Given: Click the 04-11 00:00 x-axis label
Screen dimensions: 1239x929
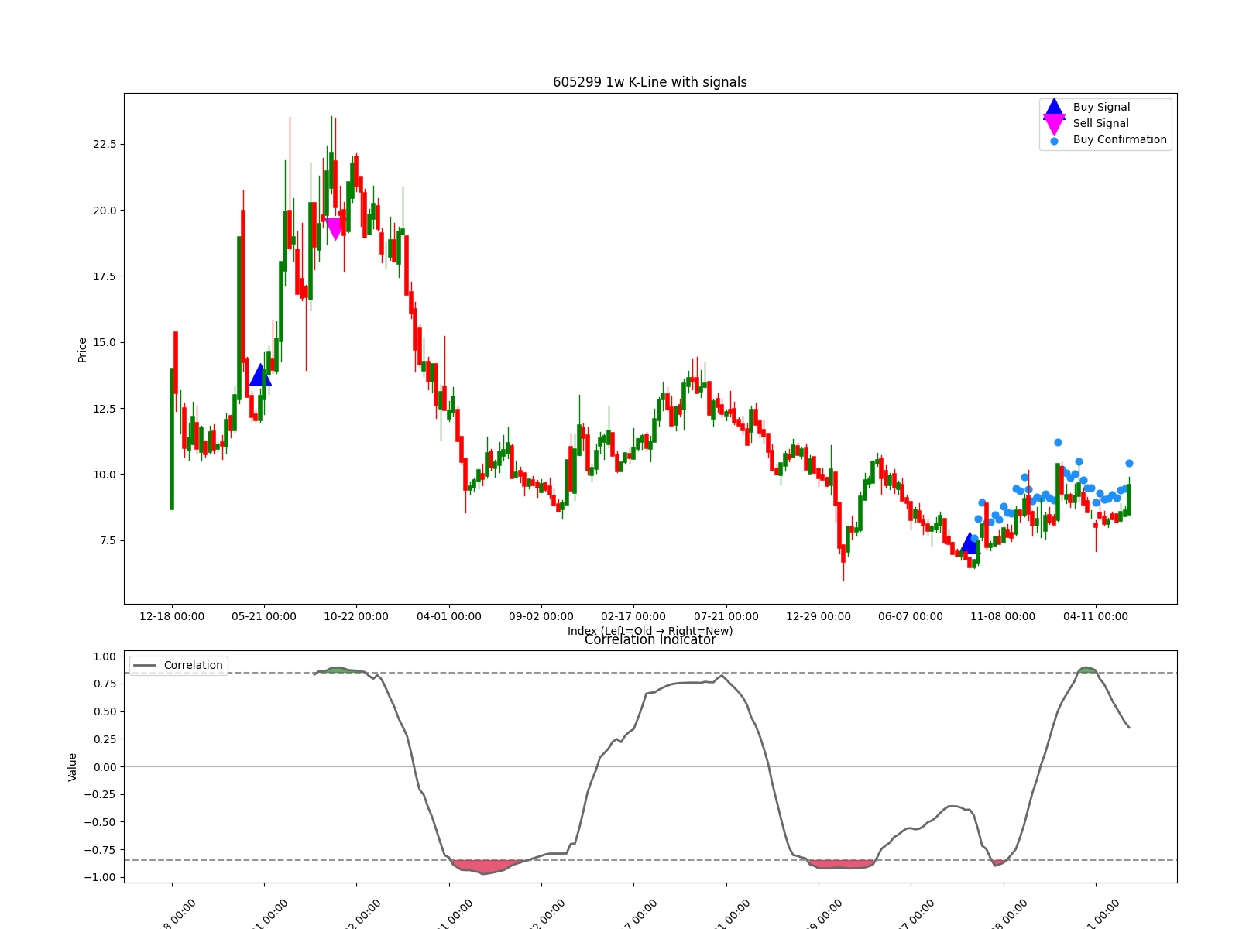Looking at the screenshot, I should pyautogui.click(x=1096, y=617).
